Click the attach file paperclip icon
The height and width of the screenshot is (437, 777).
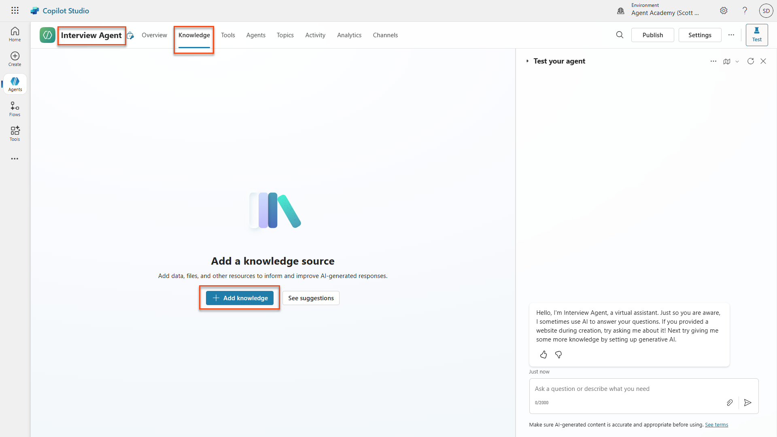(x=729, y=403)
